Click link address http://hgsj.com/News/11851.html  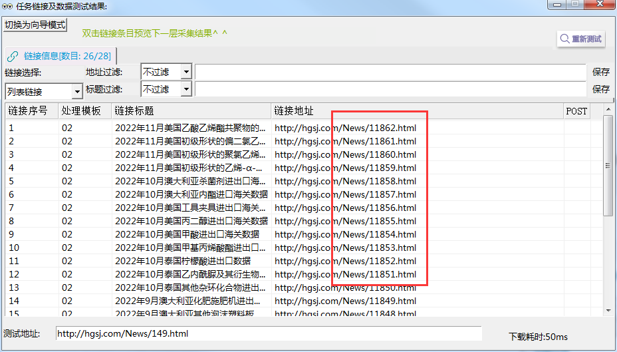point(346,274)
